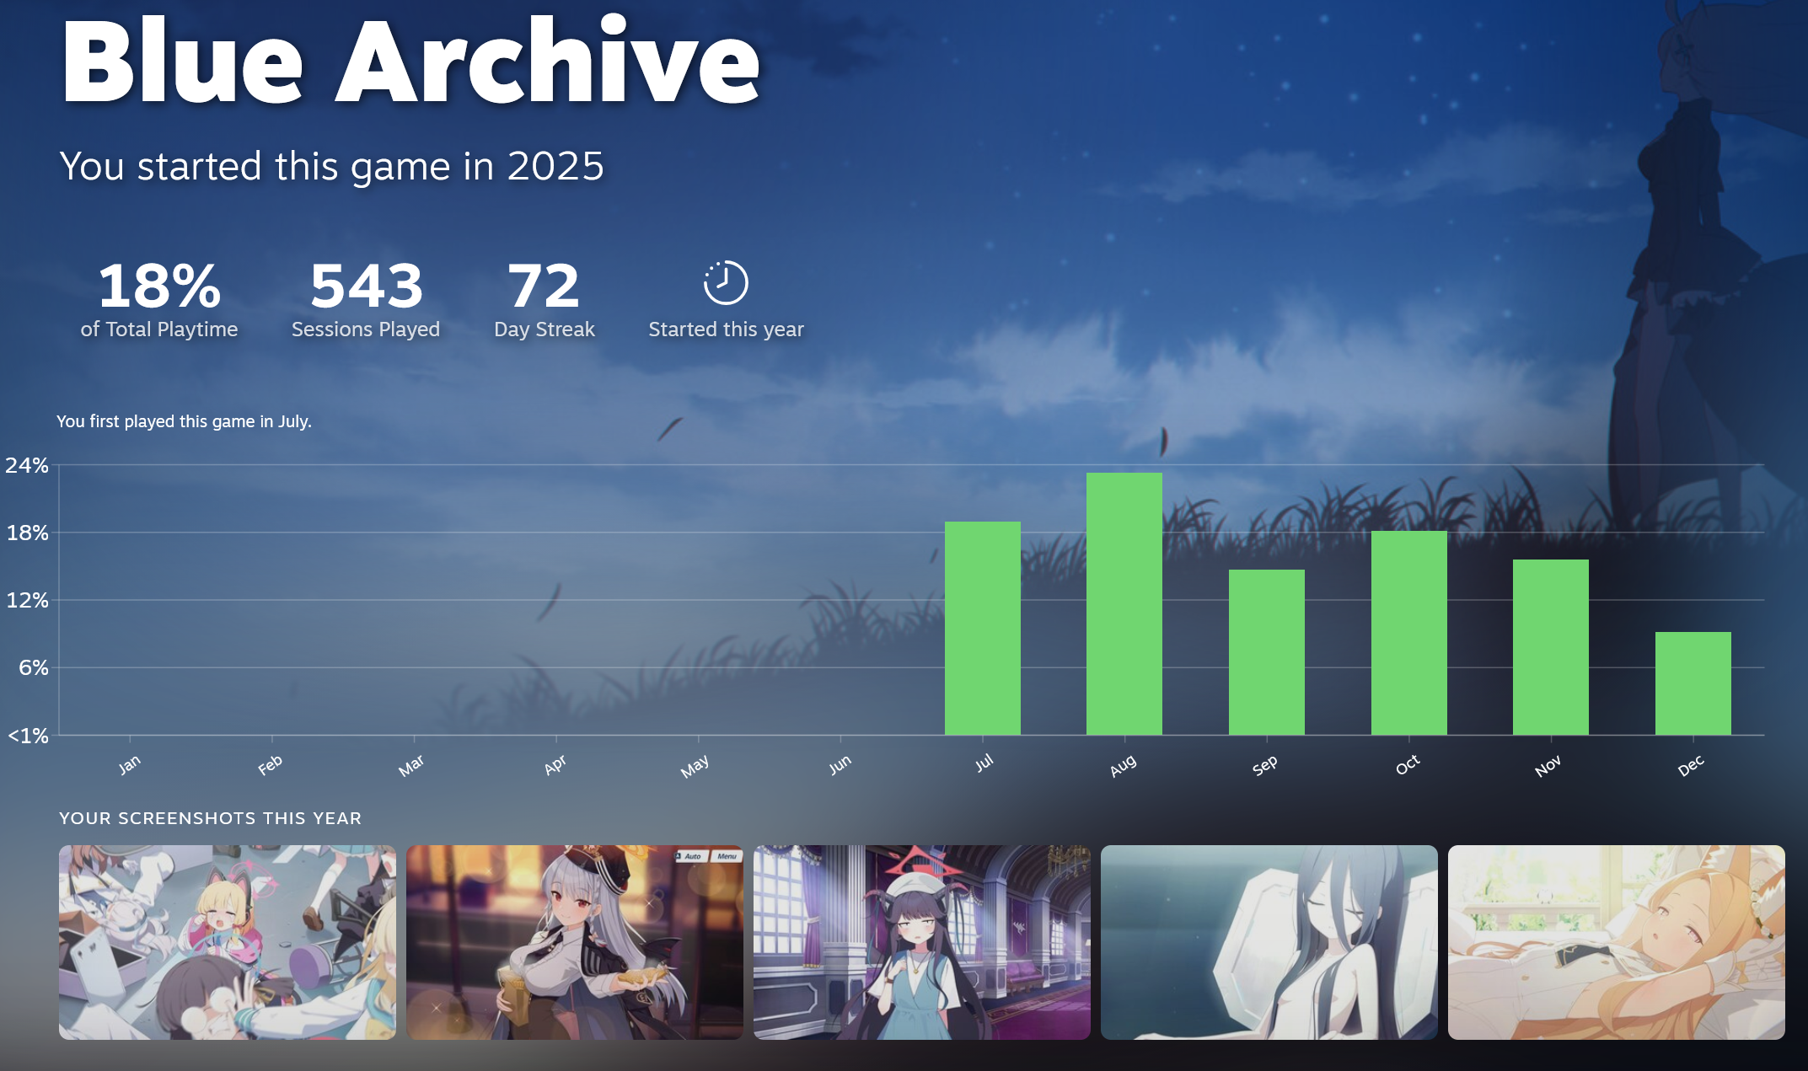Click the 72 Day Streak stat

click(x=545, y=299)
